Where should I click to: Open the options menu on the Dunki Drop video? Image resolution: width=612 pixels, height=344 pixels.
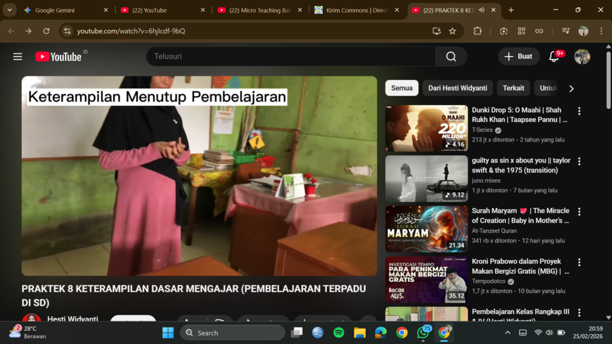click(579, 112)
